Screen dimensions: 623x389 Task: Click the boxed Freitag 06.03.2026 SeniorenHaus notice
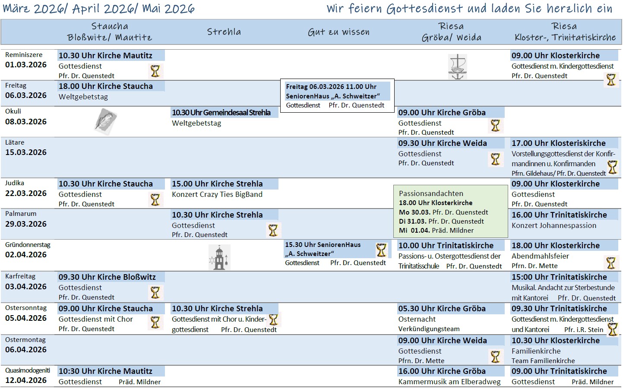[337, 96]
